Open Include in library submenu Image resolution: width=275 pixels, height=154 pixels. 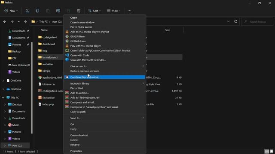pos(105,83)
